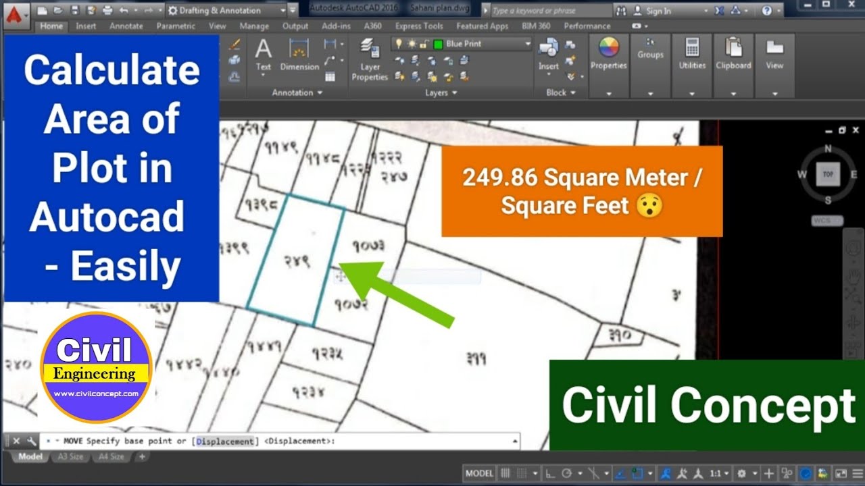865x486 pixels.
Task: Select the Text annotation tool
Action: coord(264,55)
